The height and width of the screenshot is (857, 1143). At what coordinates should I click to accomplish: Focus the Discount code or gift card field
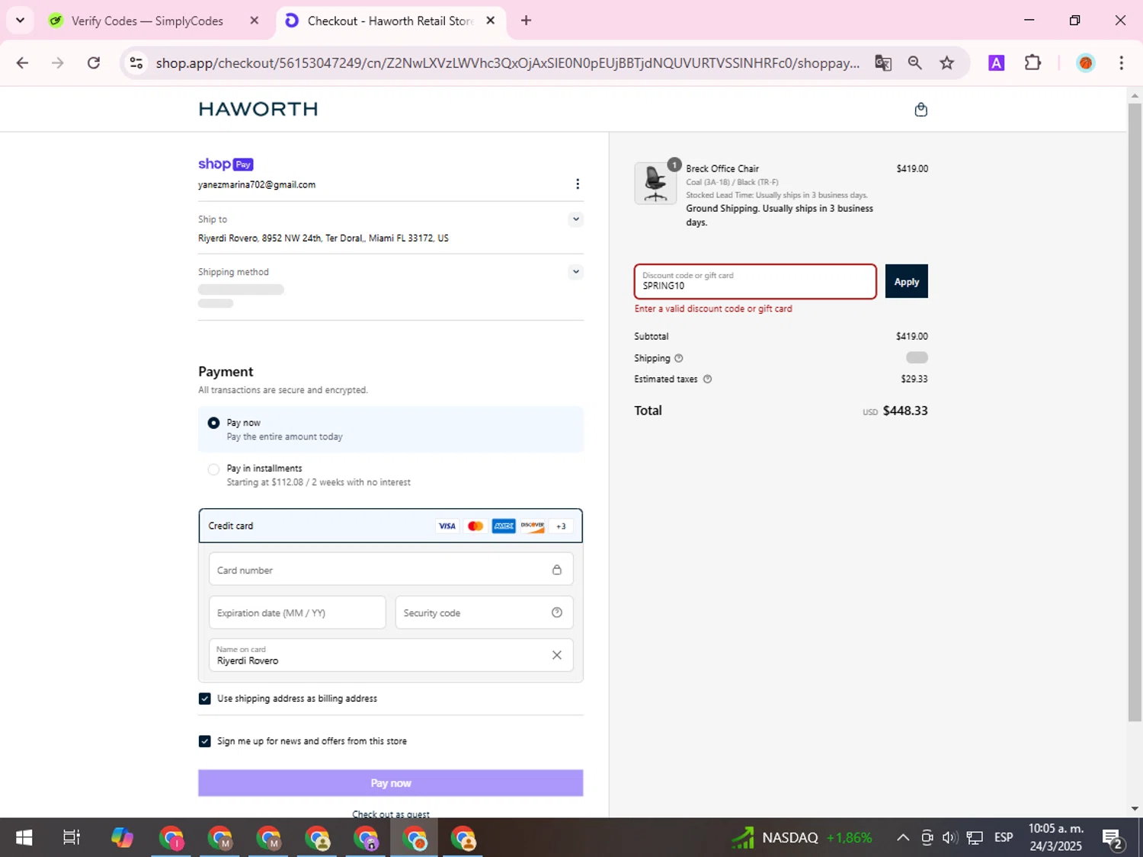[755, 281]
